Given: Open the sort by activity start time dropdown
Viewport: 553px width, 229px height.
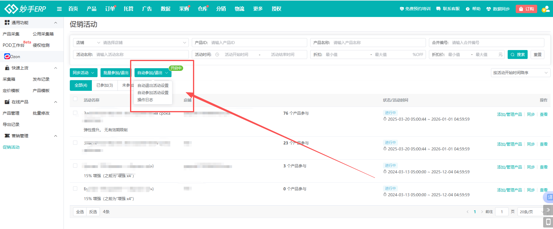Looking at the screenshot, I should point(520,73).
